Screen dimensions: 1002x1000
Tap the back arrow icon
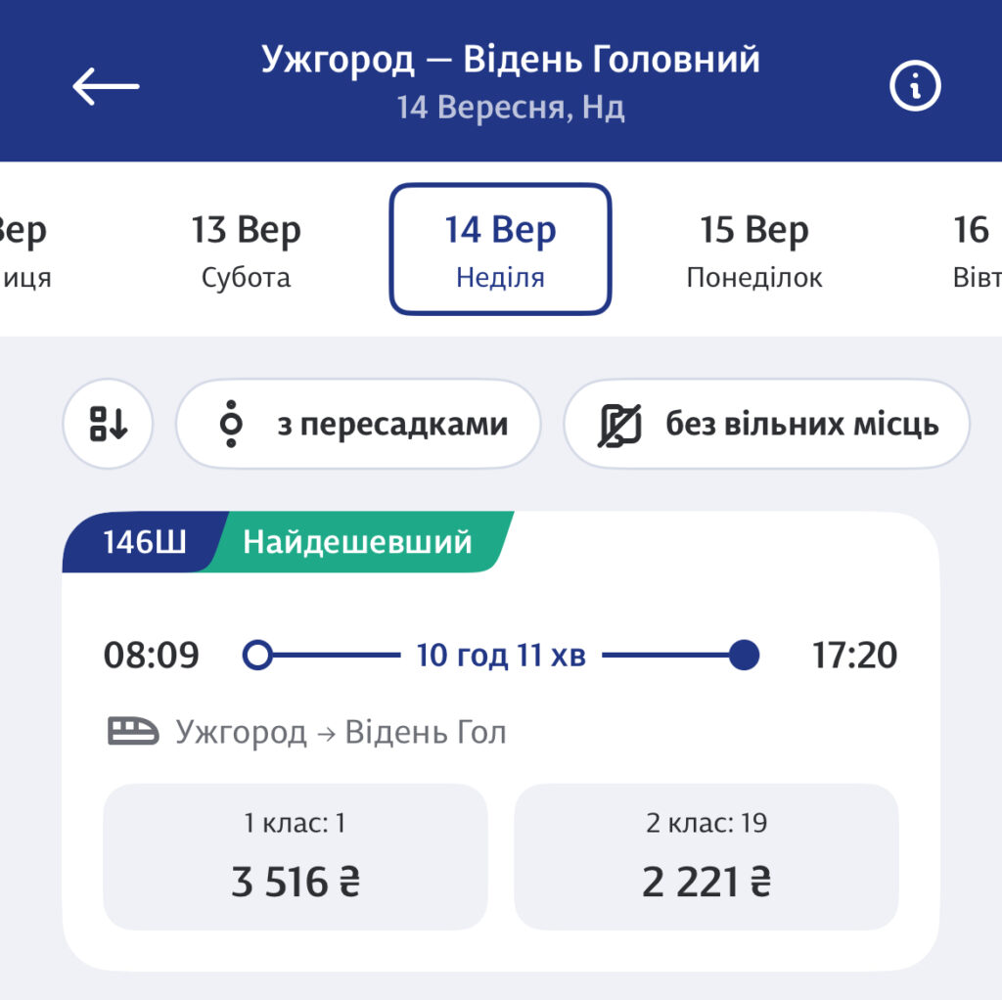pyautogui.click(x=106, y=86)
